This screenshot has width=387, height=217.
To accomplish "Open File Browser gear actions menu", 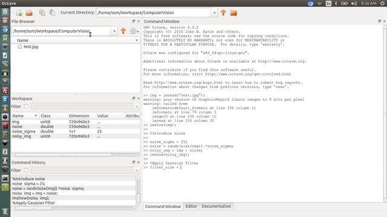I will [134, 31].
